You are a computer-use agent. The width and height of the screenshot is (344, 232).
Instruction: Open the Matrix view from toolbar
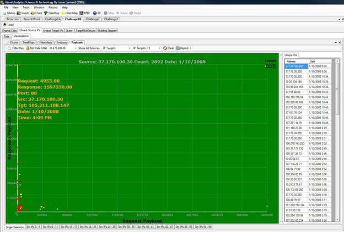9,13
